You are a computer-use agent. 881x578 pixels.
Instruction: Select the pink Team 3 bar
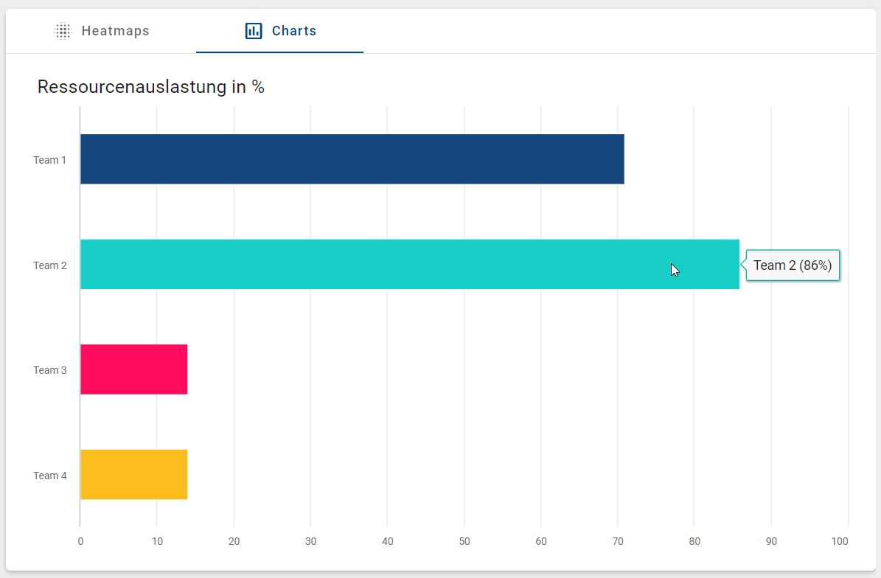(133, 369)
